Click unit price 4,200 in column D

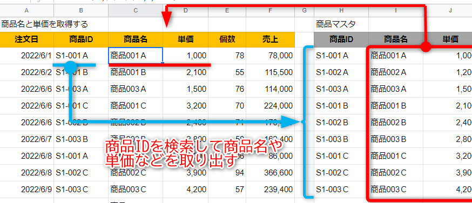[185, 190]
